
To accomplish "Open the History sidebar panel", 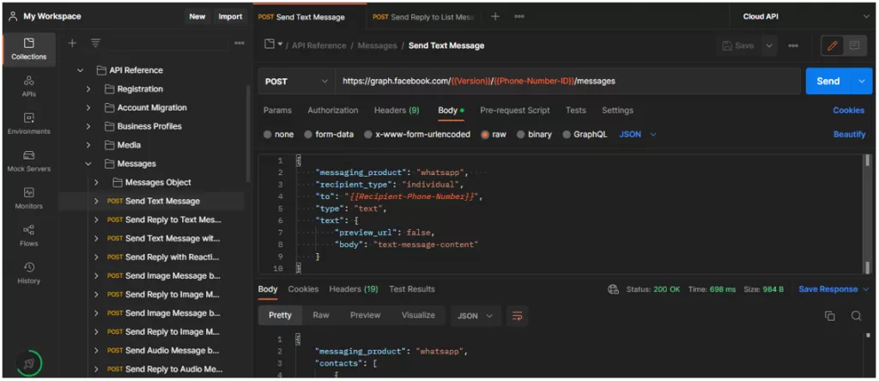I will [x=29, y=273].
